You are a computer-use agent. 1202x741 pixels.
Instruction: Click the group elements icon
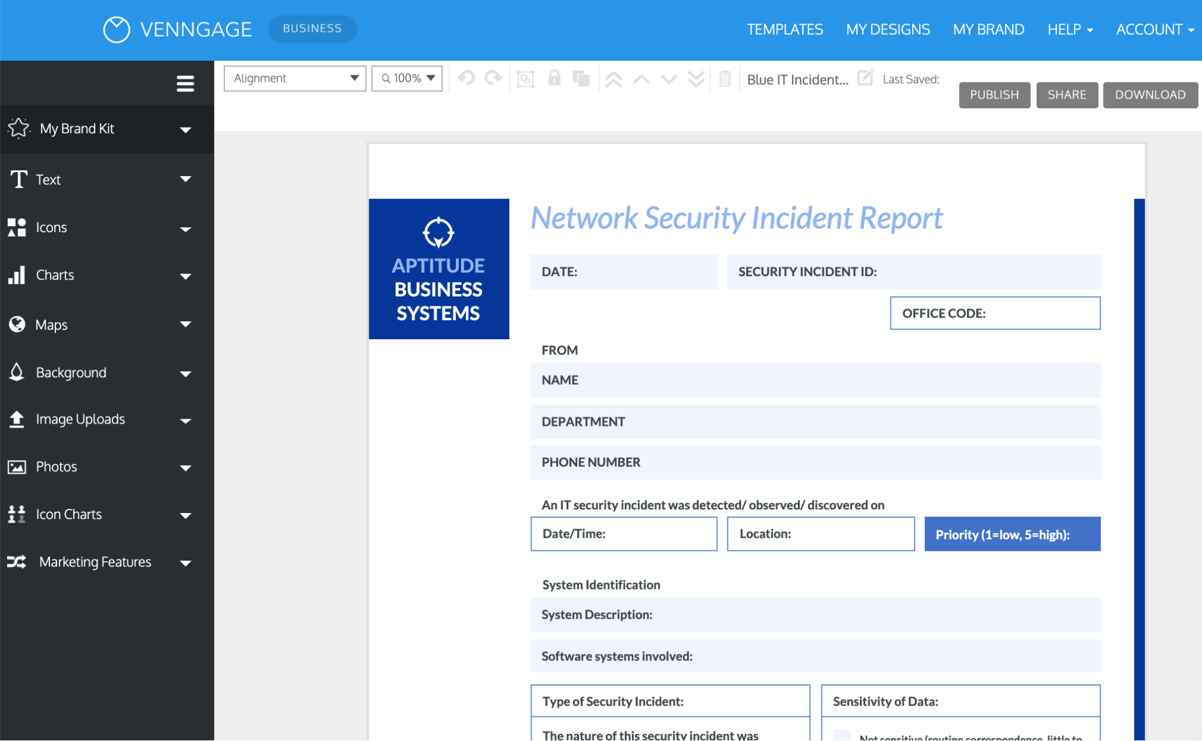525,79
